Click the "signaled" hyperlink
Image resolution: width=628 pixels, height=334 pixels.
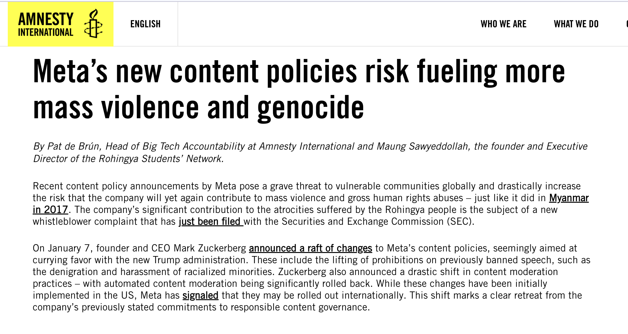pos(200,295)
